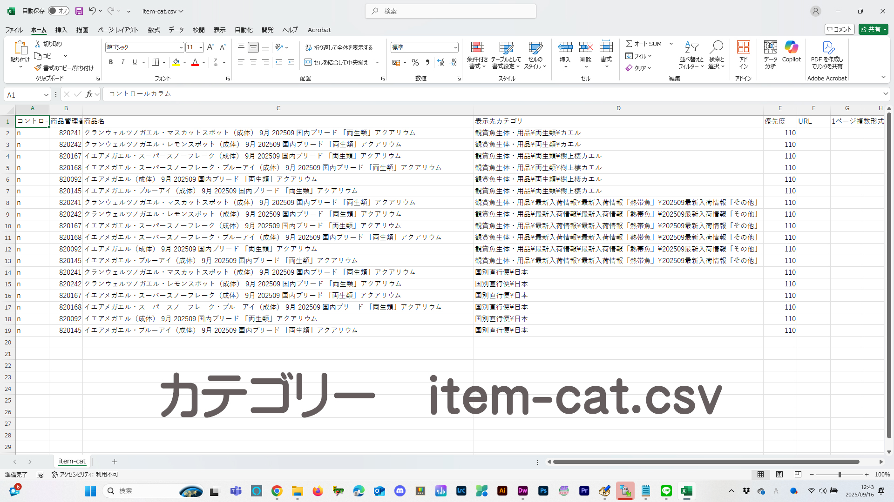Click the Merge and Center cells icon

[x=308, y=62]
